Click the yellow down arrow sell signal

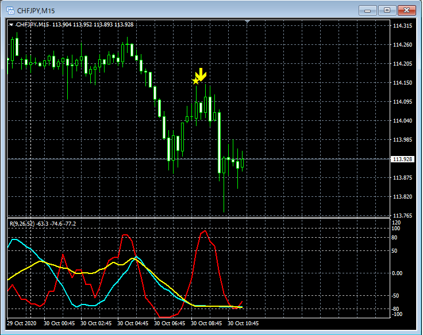click(201, 75)
